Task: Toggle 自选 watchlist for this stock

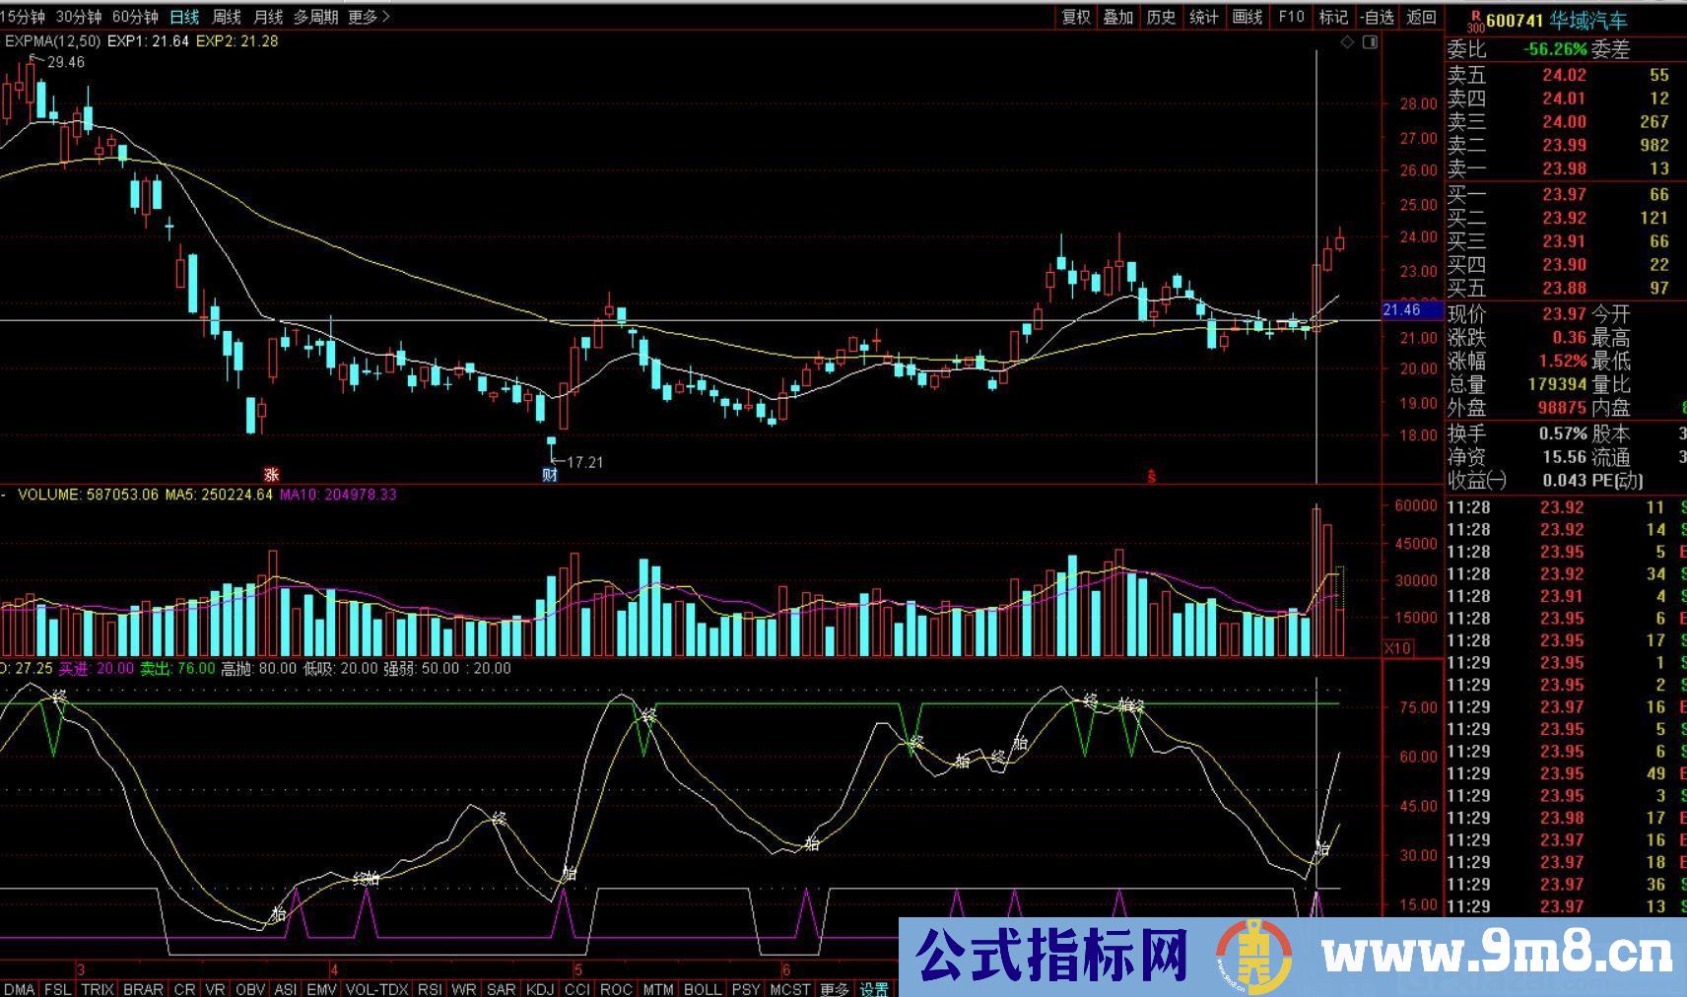Action: 1377,17
